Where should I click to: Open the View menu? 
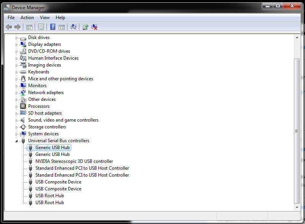click(x=45, y=18)
